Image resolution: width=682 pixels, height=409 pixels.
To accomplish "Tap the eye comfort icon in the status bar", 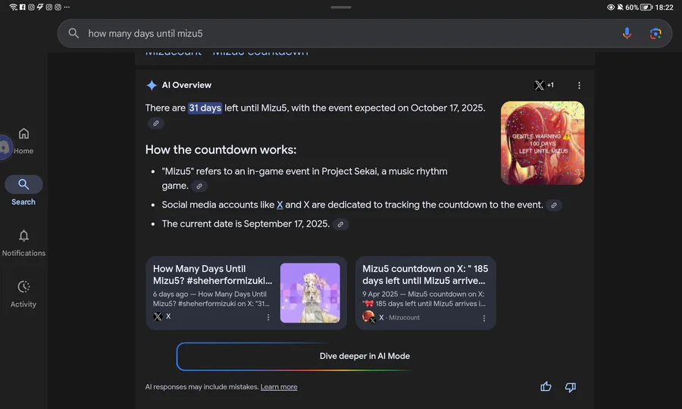I will pyautogui.click(x=611, y=7).
